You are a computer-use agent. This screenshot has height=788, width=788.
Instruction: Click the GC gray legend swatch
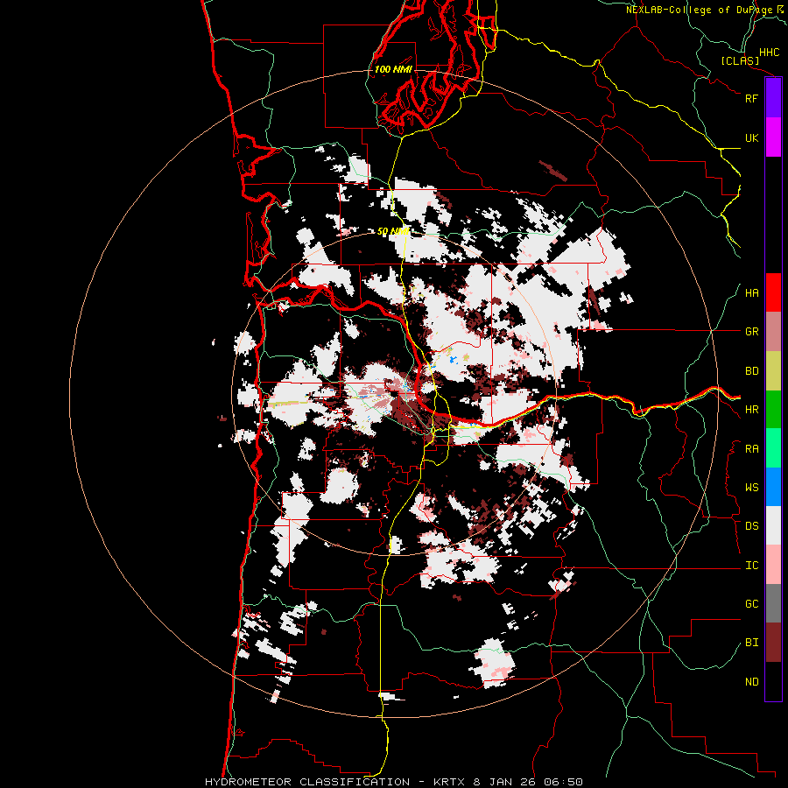[x=773, y=603]
